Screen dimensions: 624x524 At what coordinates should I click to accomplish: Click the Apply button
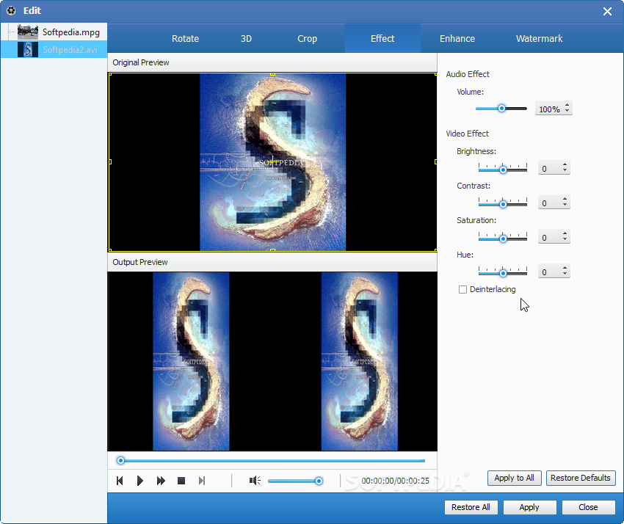click(x=529, y=507)
